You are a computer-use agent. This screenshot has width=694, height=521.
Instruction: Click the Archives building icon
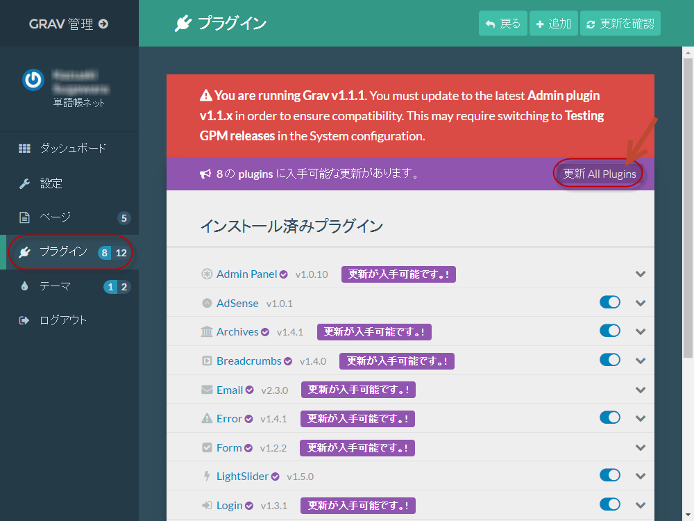tap(207, 332)
